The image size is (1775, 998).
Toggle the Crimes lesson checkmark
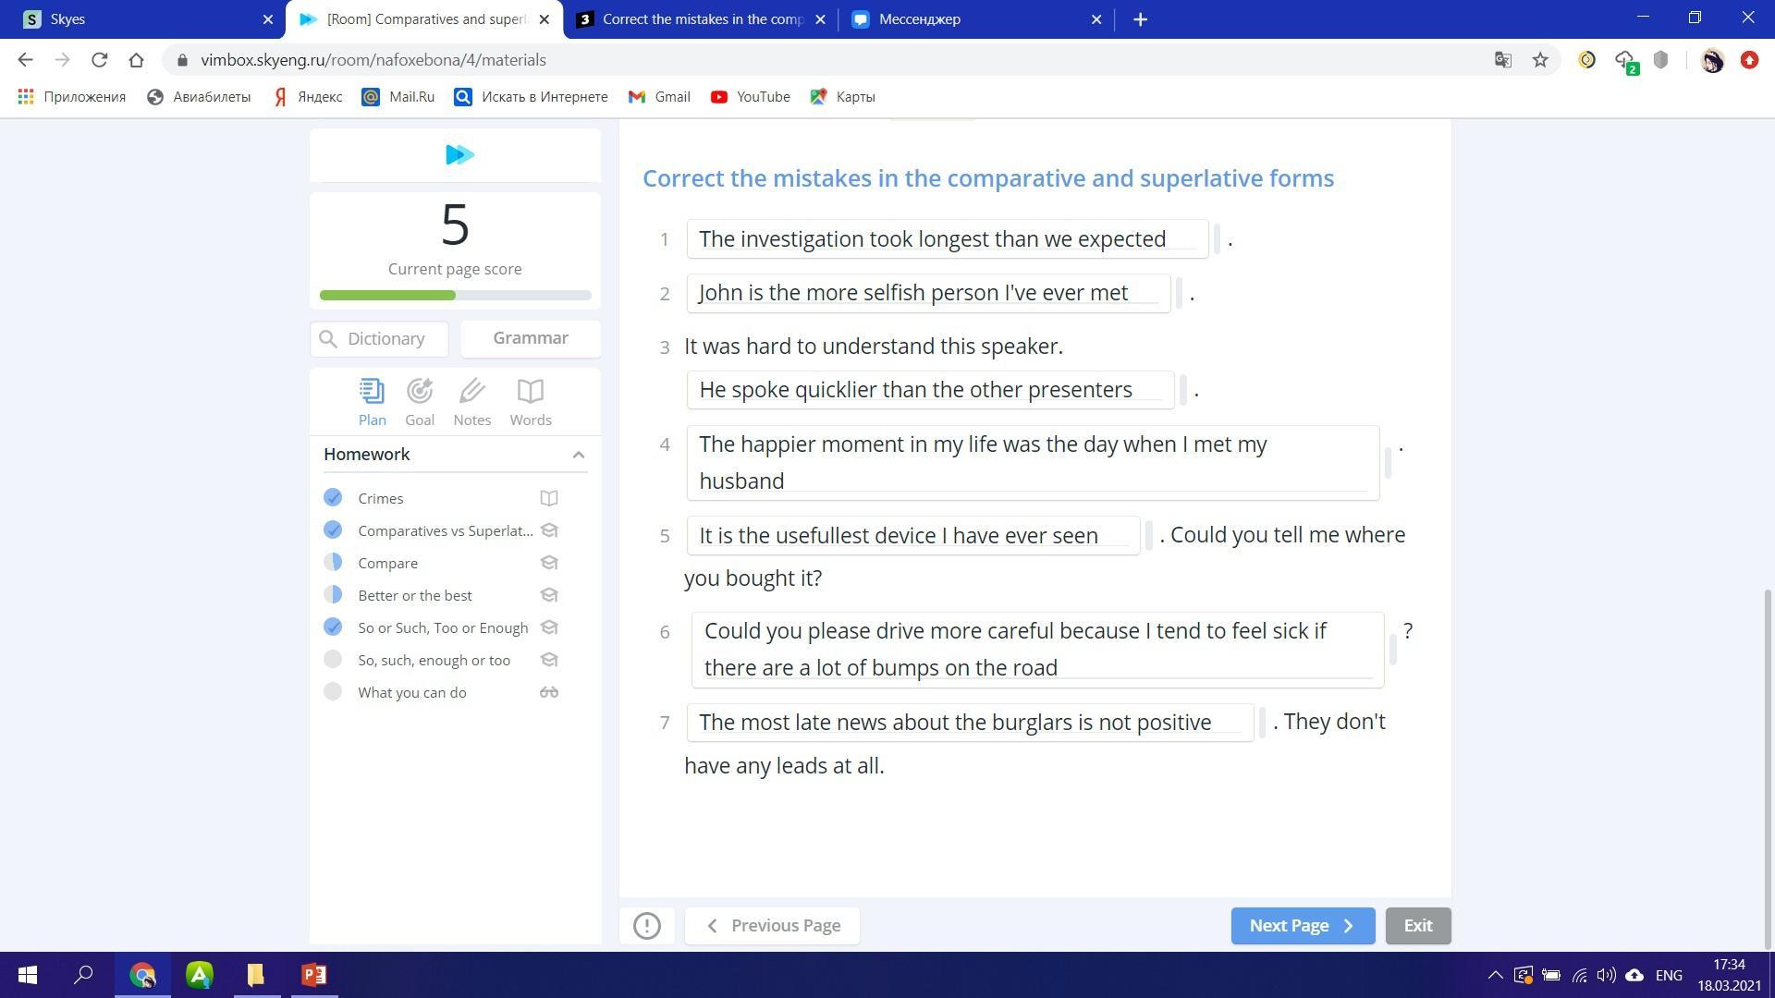click(333, 498)
